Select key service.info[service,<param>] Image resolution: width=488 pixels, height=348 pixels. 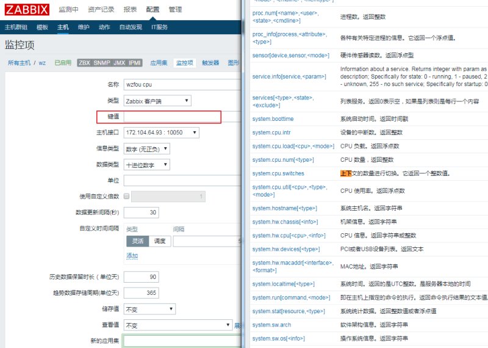coord(289,76)
